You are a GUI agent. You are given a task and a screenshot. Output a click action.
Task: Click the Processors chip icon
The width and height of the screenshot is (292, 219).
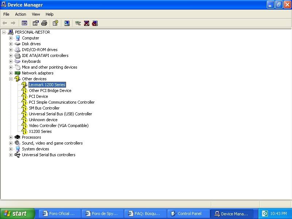point(18,137)
